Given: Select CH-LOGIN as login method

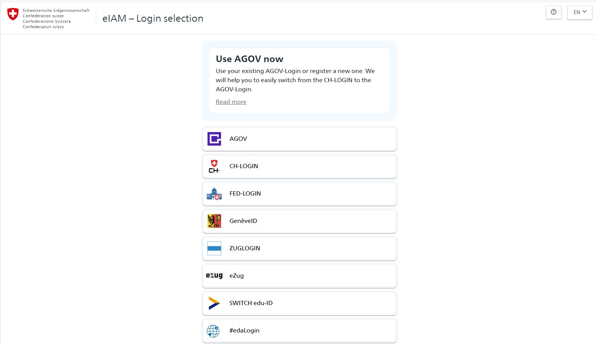Looking at the screenshot, I should click(x=300, y=166).
